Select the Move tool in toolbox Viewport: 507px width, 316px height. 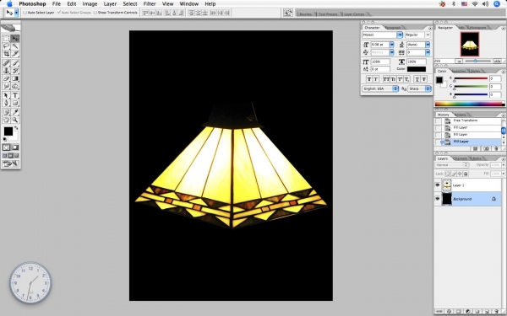(15, 39)
